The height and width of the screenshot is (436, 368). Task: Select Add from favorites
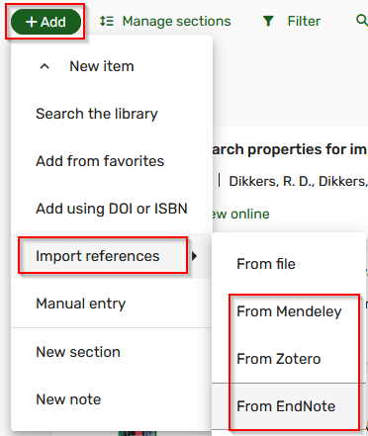[100, 161]
